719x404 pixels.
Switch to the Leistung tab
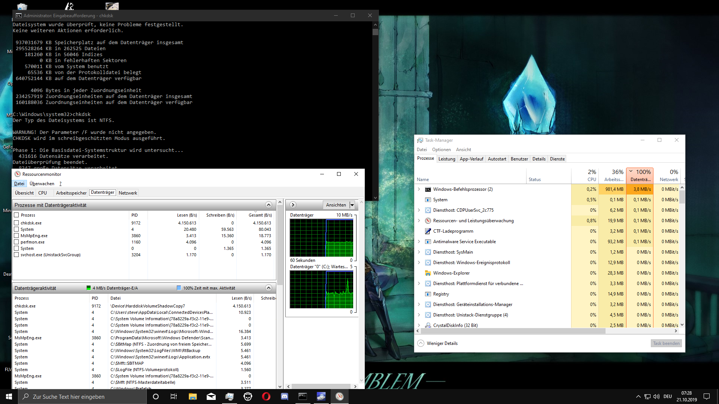coord(446,159)
